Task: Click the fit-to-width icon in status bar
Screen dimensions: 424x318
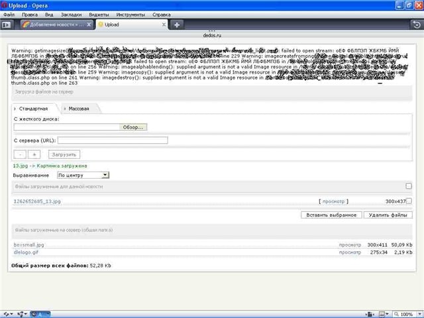Action: (x=370, y=314)
